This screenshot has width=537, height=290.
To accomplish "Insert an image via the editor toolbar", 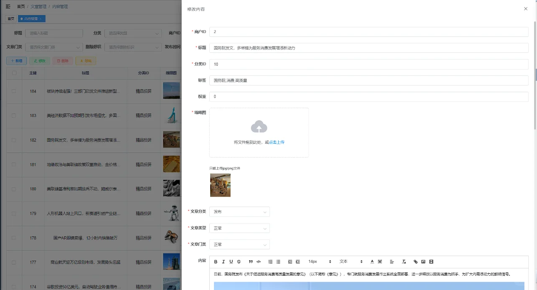I will coord(423,261).
